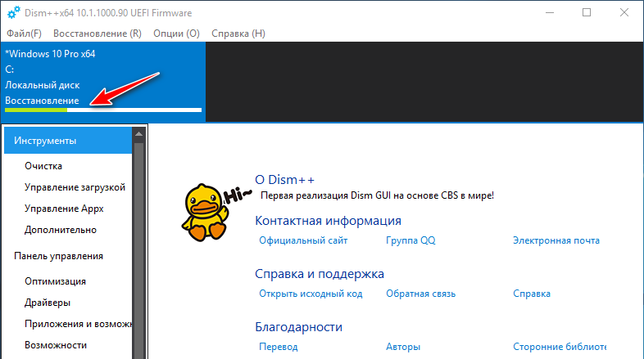Open the Дополнительно item
The height and width of the screenshot is (359, 644).
61,230
